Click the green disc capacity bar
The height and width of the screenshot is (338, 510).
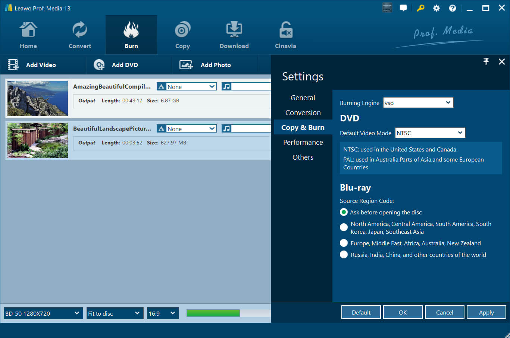click(213, 313)
